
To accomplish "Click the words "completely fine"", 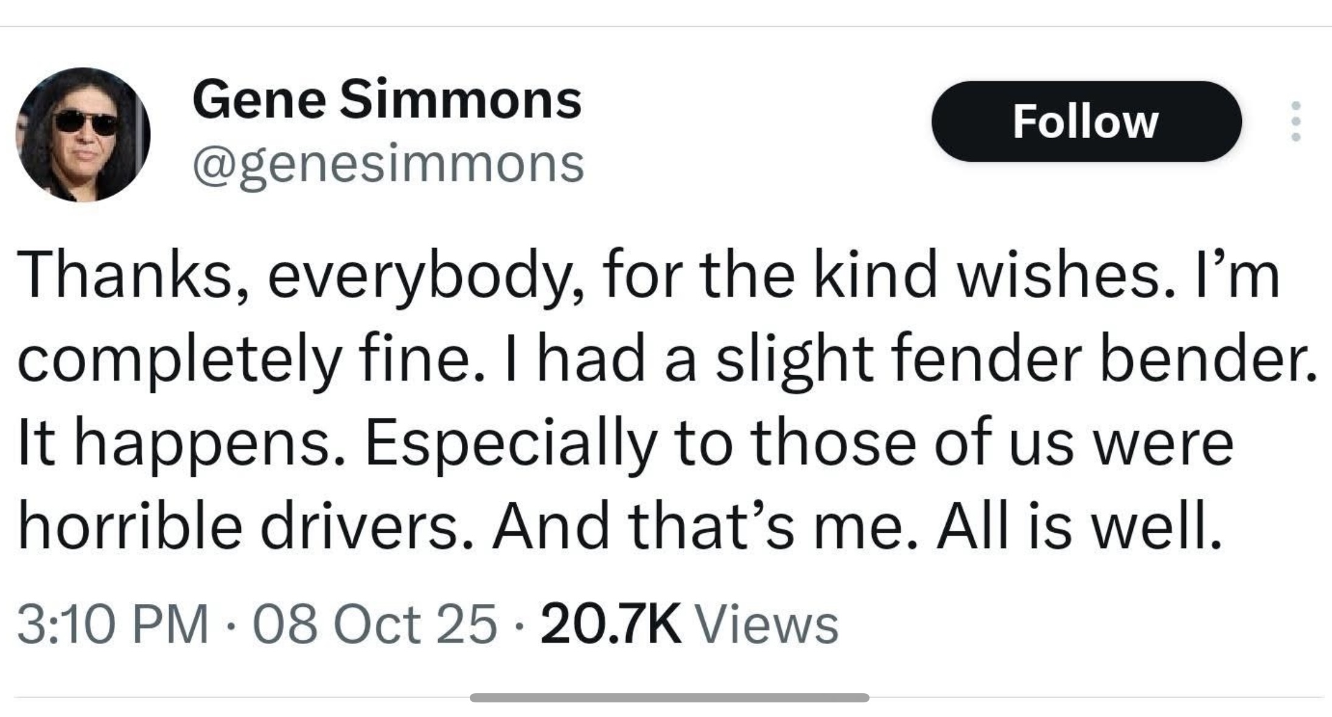I will [x=251, y=359].
